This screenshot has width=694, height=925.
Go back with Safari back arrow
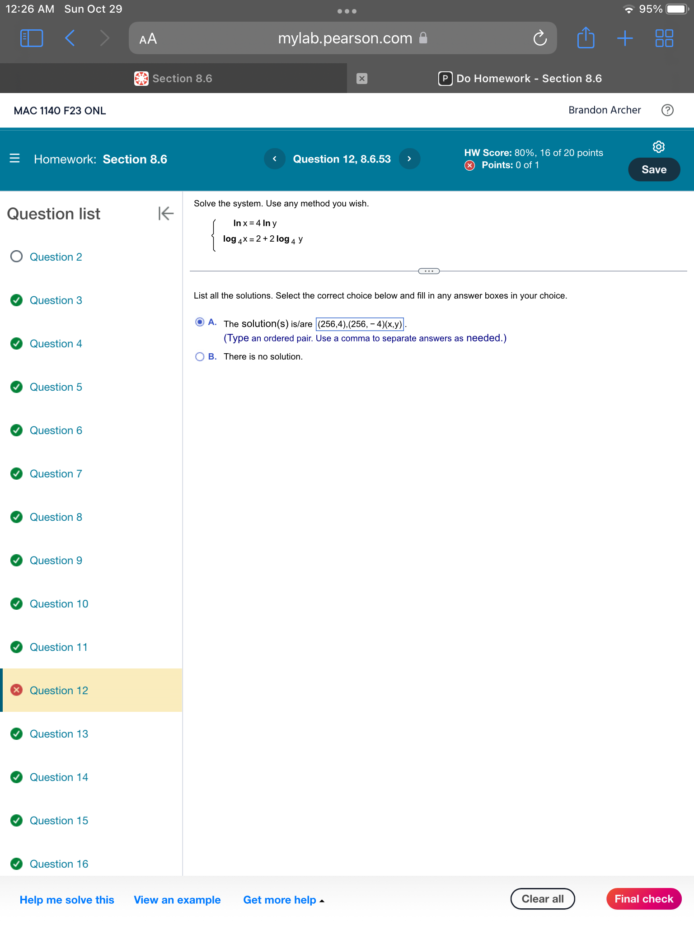70,38
